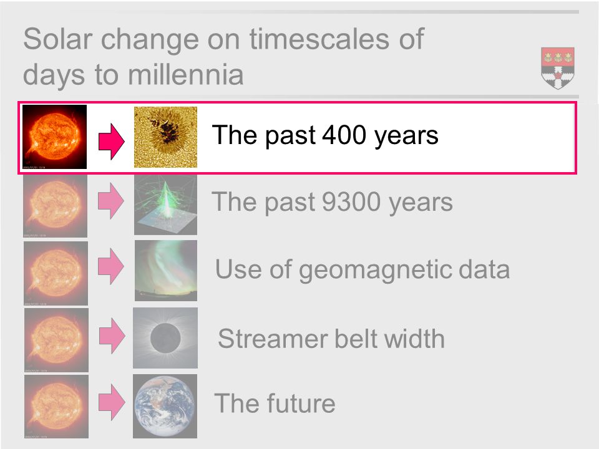Image resolution: width=599 pixels, height=449 pixels.
Task: Click the aurora photograph thumbnail
Action: pos(166,271)
